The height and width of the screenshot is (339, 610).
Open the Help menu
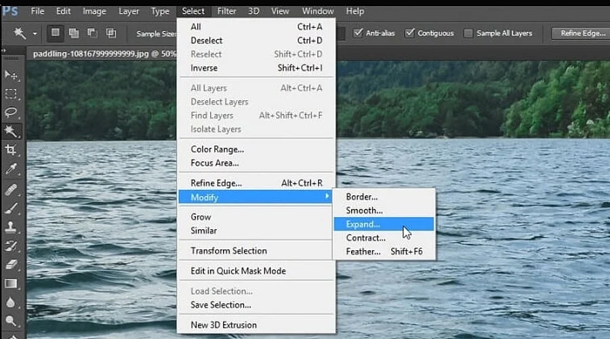pos(354,12)
